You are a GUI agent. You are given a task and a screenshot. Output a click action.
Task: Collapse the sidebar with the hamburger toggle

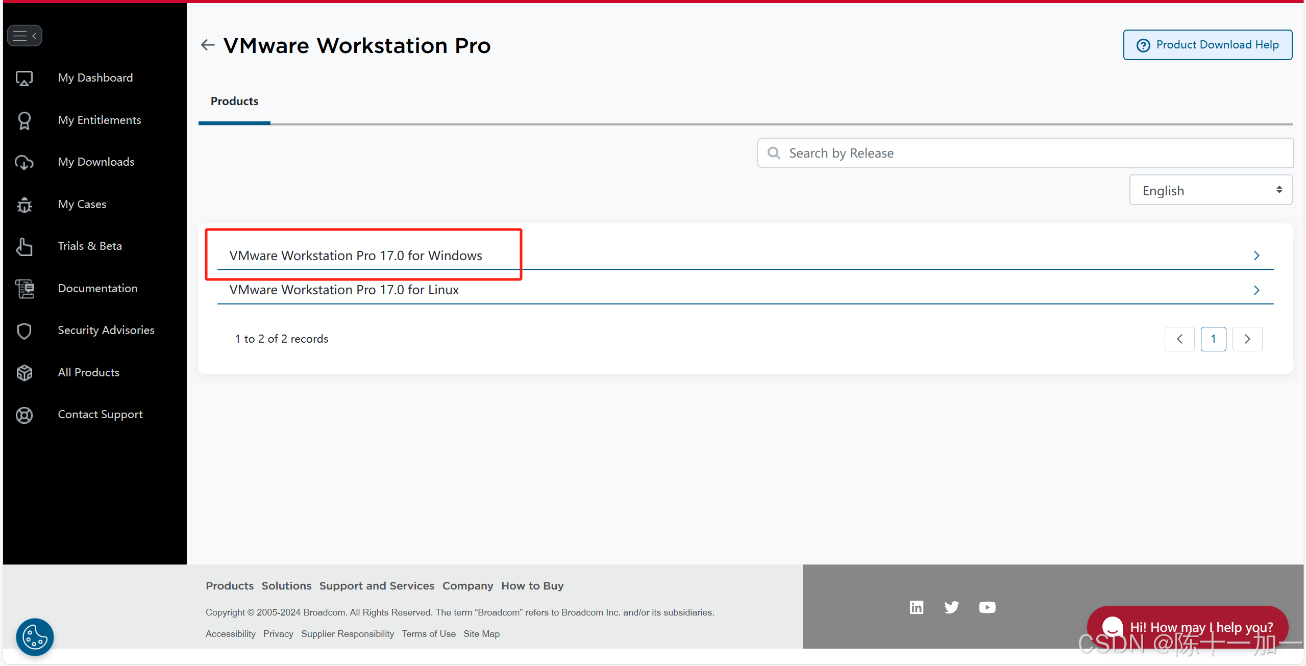[x=24, y=36]
